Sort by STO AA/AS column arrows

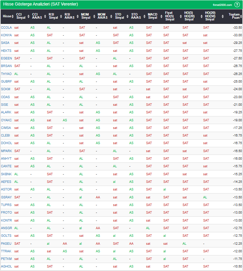(x=144, y=17)
